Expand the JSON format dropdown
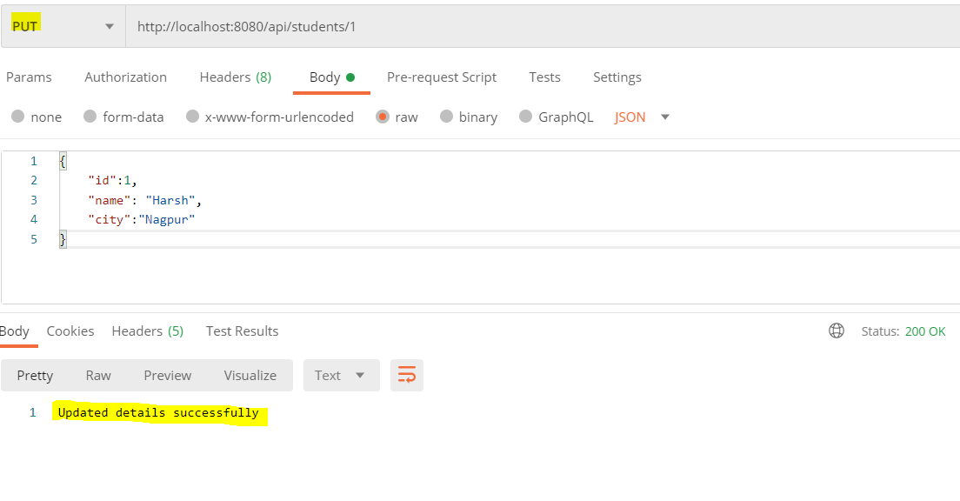 coord(643,117)
